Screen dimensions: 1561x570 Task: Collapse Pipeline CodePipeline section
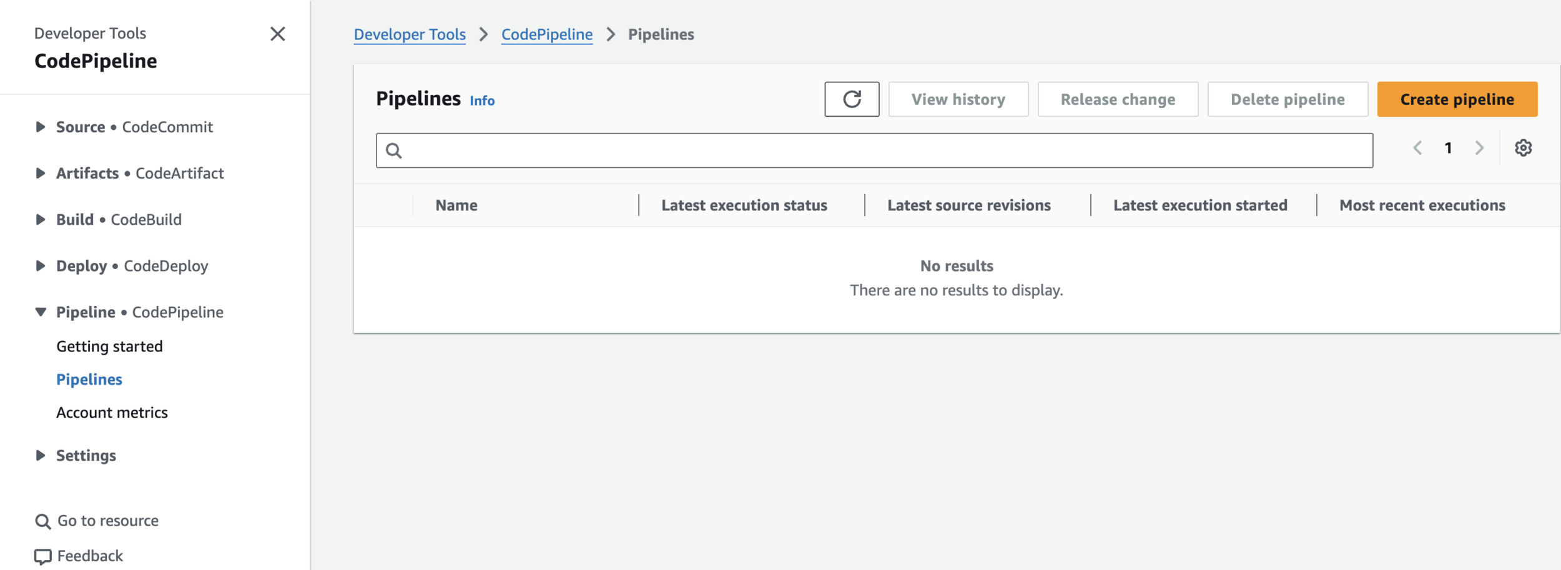41,312
